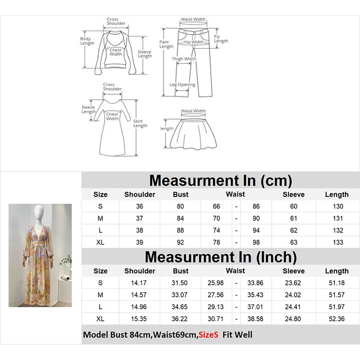
Task: Select length value 51.97 in inch table
Action: [x=337, y=307]
